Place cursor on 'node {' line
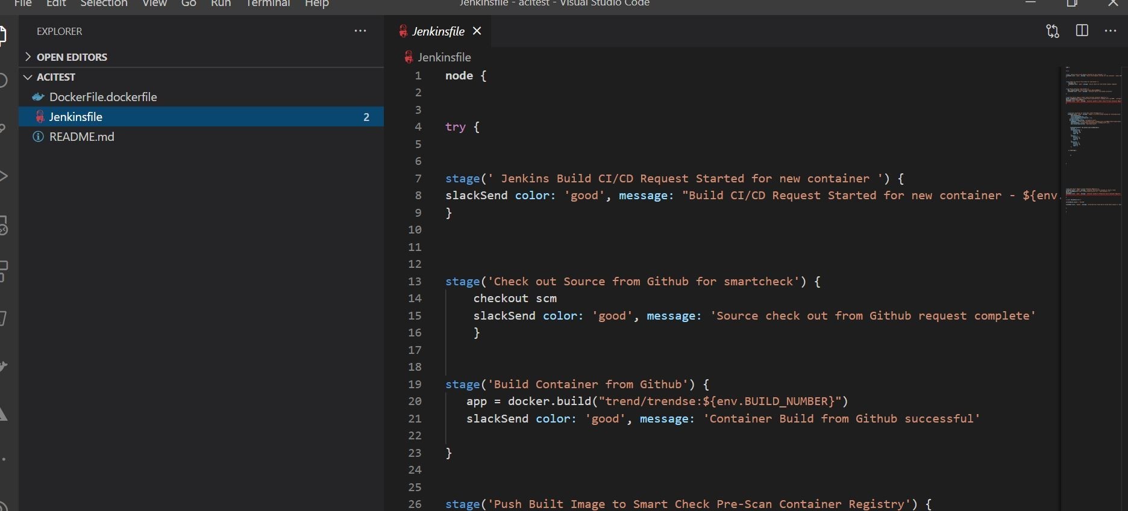1128x511 pixels. tap(466, 76)
